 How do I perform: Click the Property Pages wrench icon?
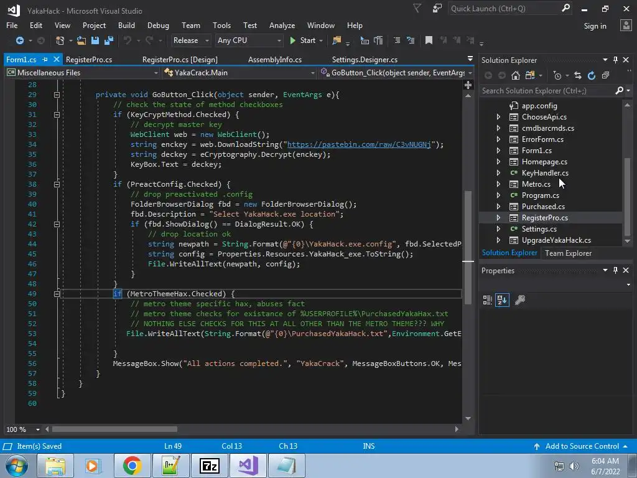coord(520,300)
